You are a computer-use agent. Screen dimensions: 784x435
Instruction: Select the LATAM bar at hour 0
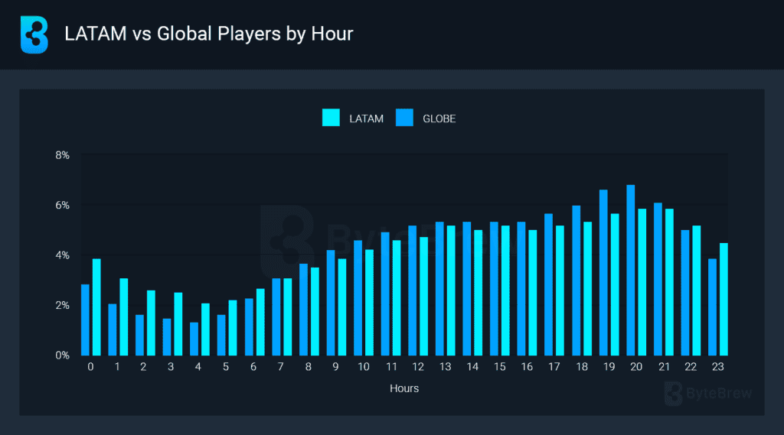coord(96,307)
